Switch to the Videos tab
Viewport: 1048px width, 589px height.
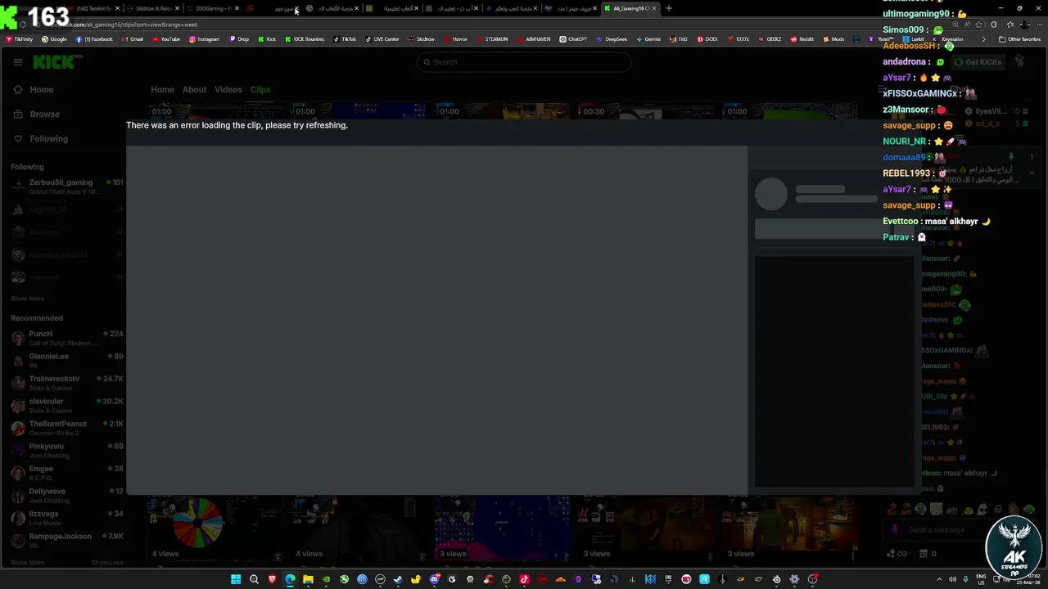click(228, 90)
